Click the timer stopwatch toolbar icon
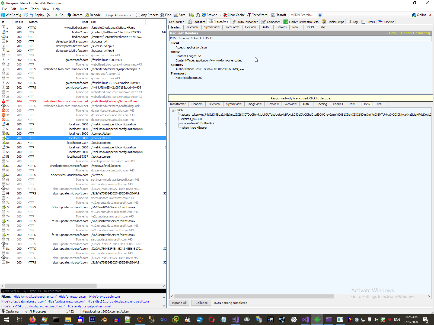 pyautogui.click(x=198, y=15)
